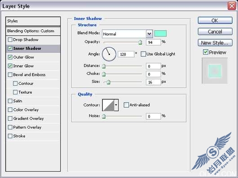The width and height of the screenshot is (238, 178).
Task: Click the Noise value field
Action: pyautogui.click(x=153, y=116)
